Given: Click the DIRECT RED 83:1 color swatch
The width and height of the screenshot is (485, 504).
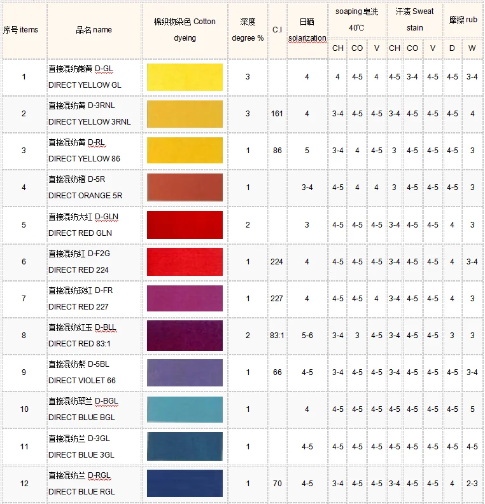Looking at the screenshot, I should click(x=185, y=336).
